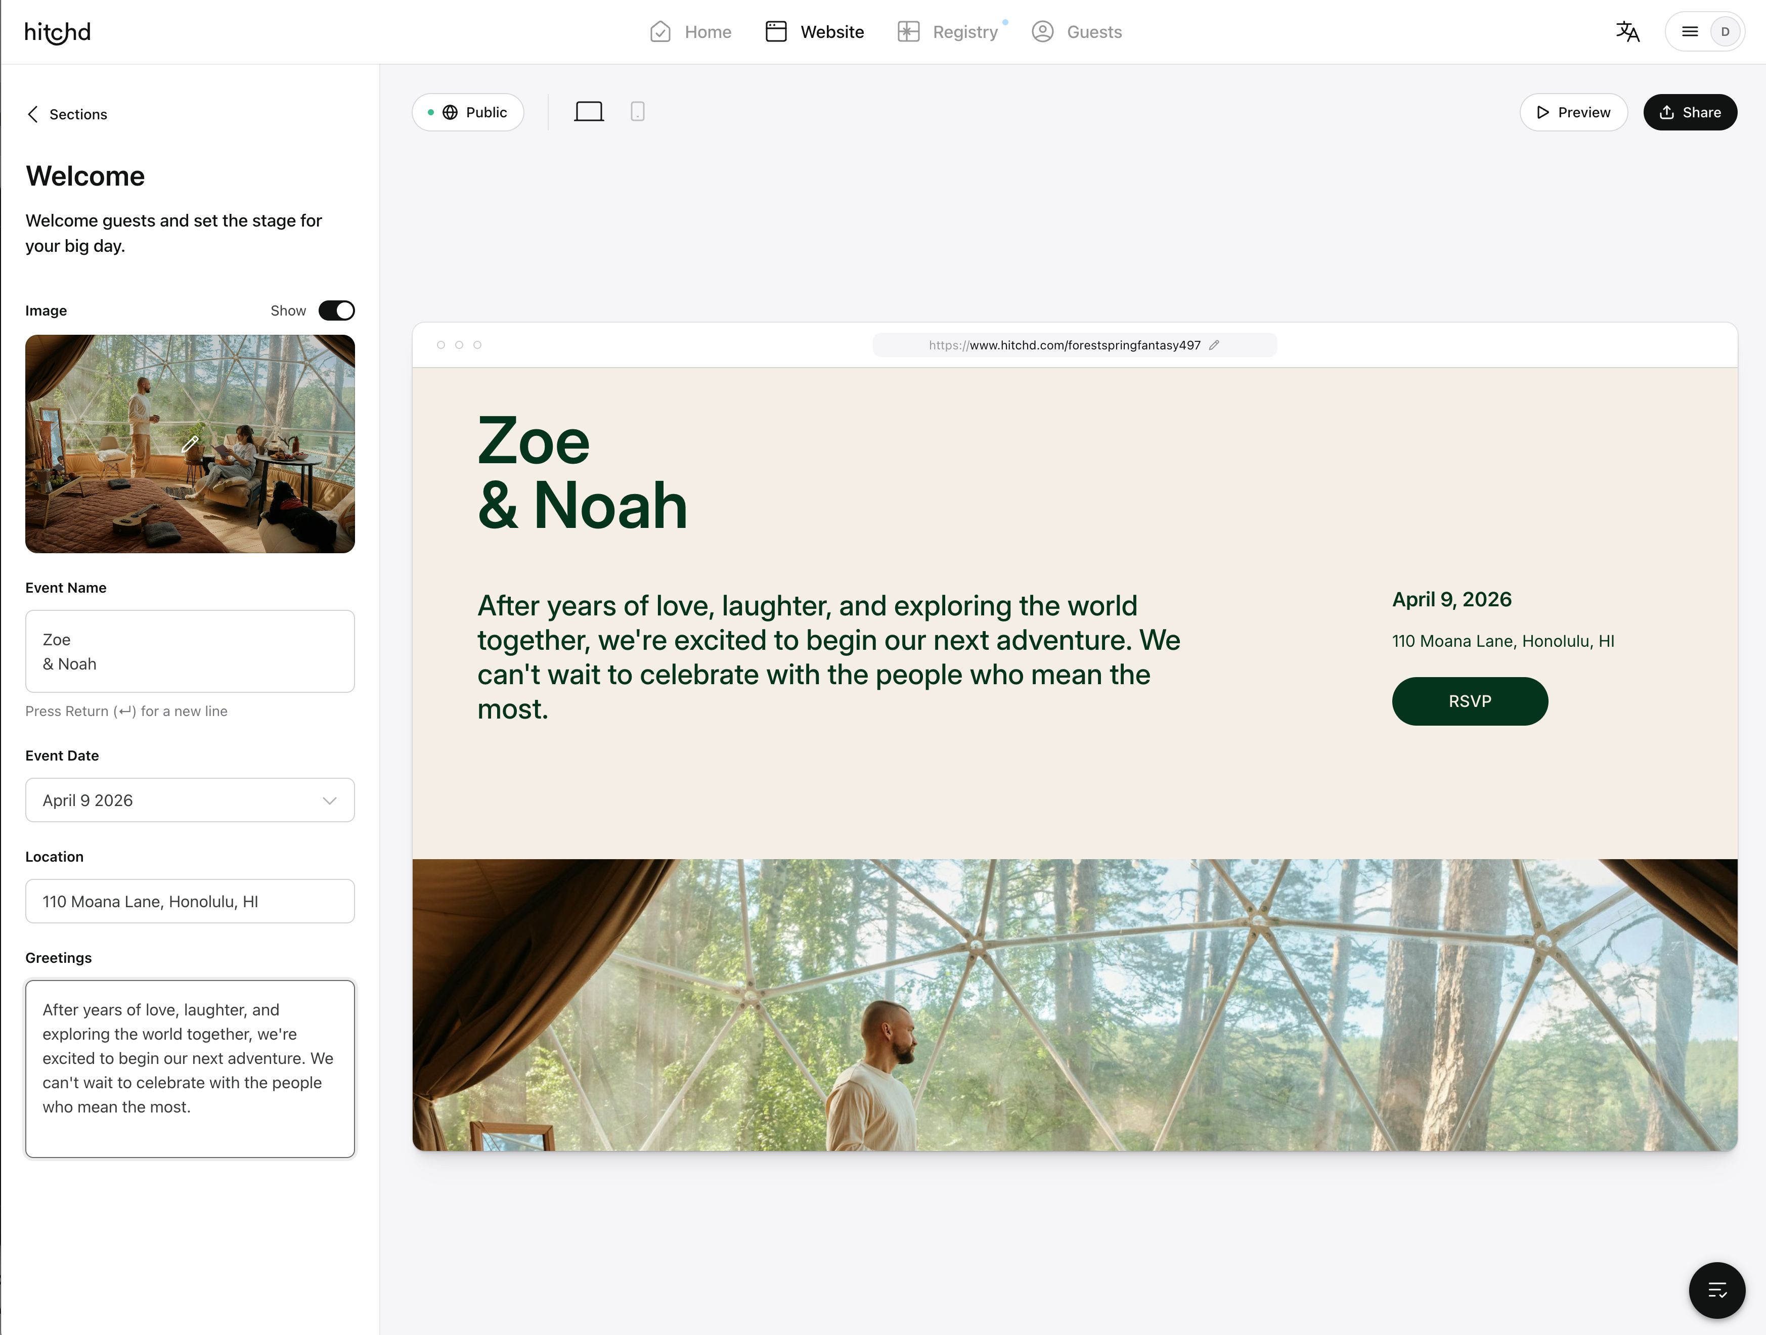Click the image edit pencil overlay

pos(190,444)
